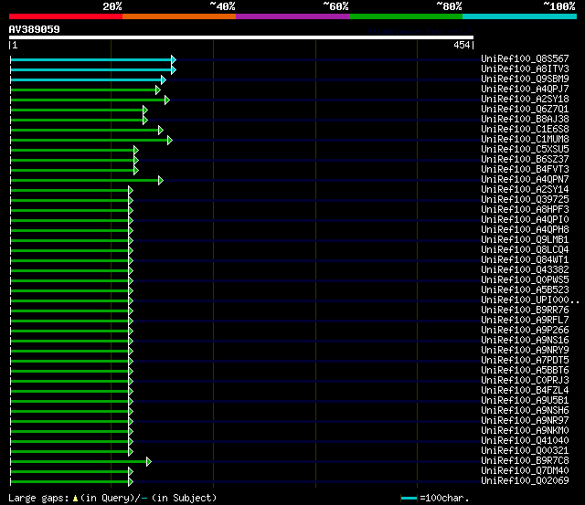
Task: Click the 454 query end position label
Action: pyautogui.click(x=462, y=45)
